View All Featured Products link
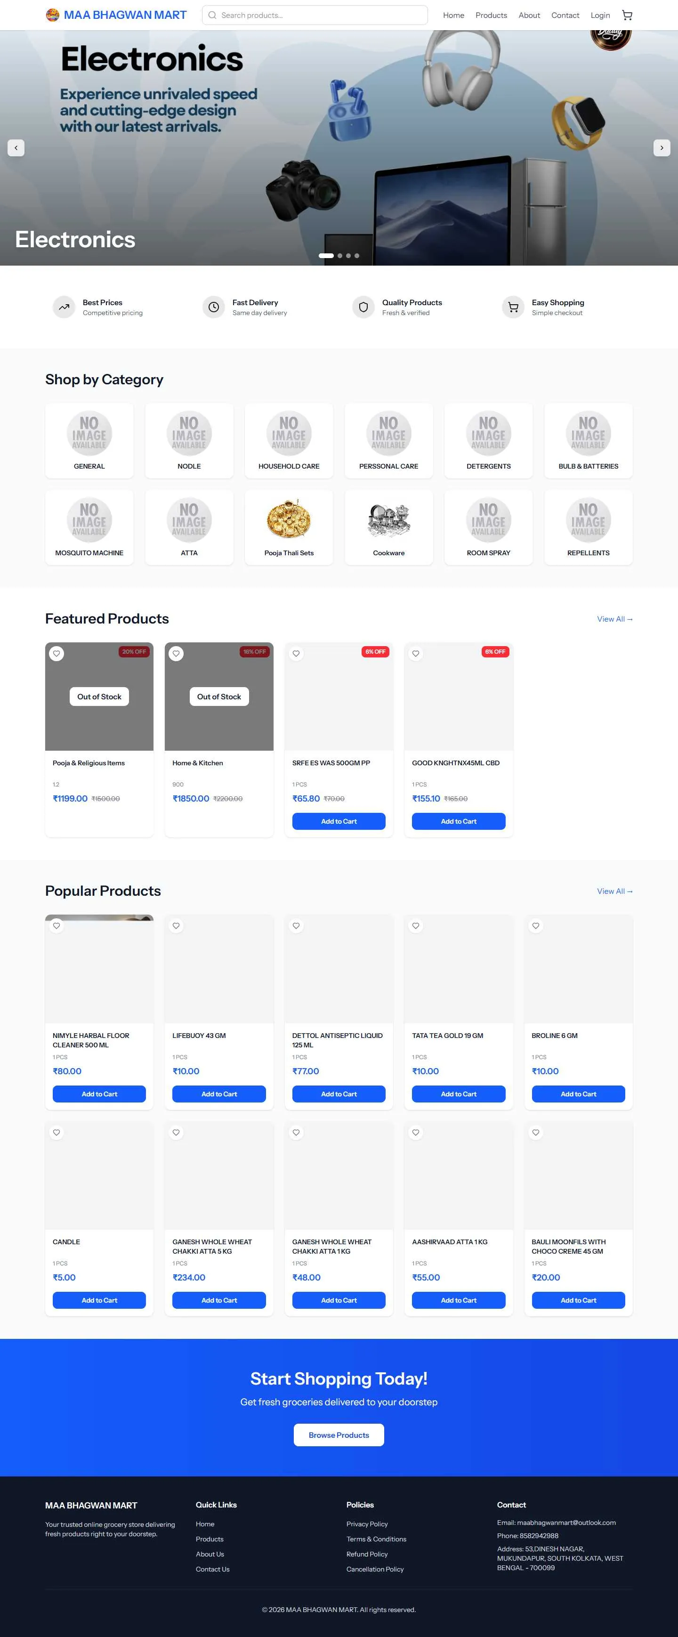The width and height of the screenshot is (678, 1637). 614,619
